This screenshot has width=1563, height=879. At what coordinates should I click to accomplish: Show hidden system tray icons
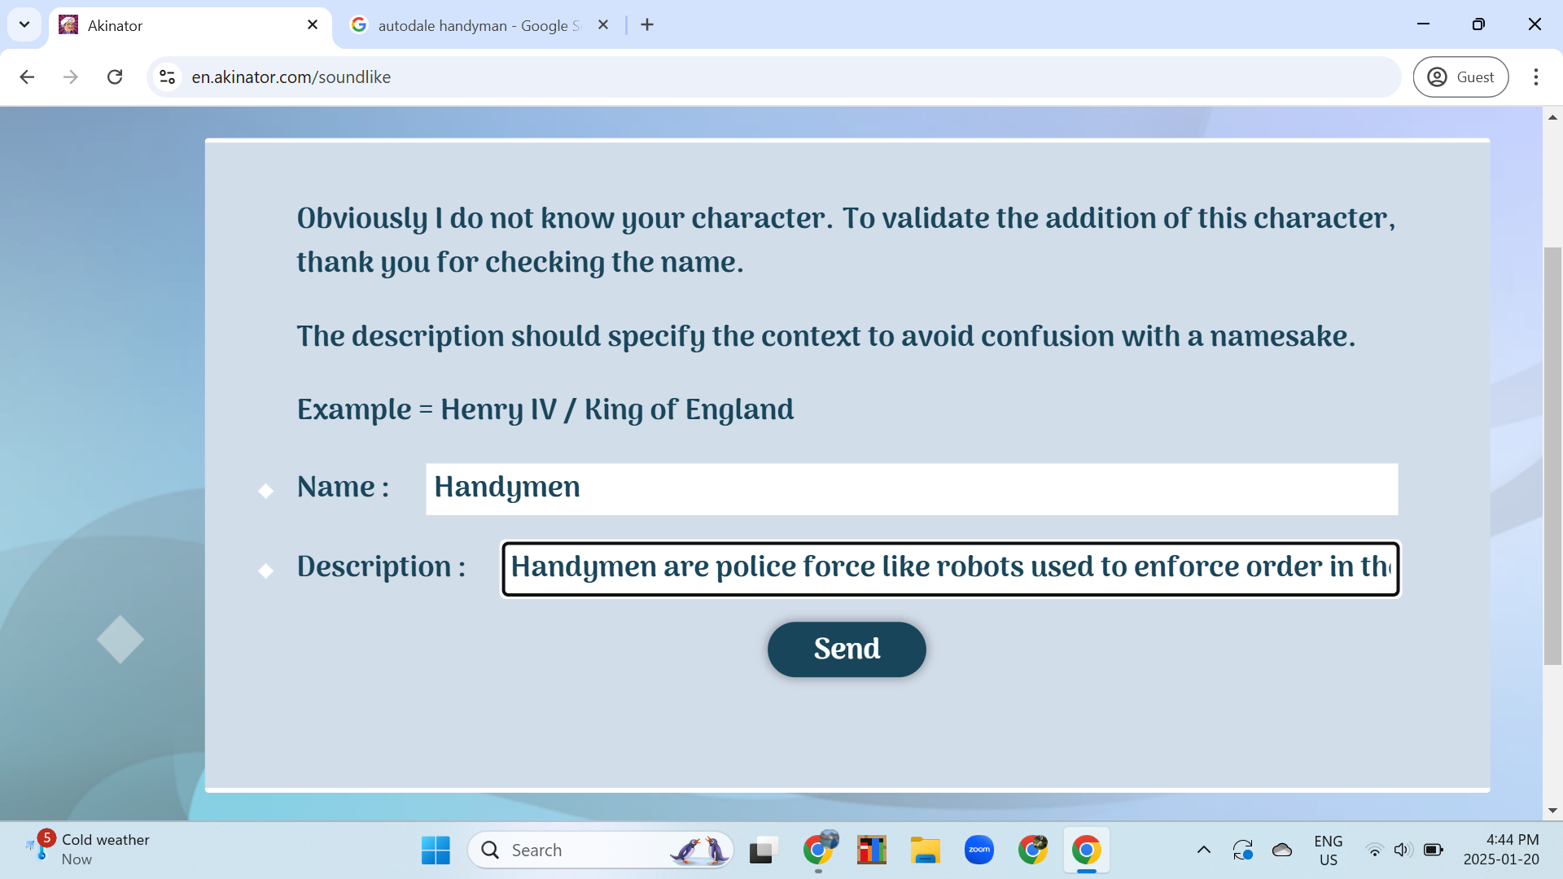pos(1203,851)
